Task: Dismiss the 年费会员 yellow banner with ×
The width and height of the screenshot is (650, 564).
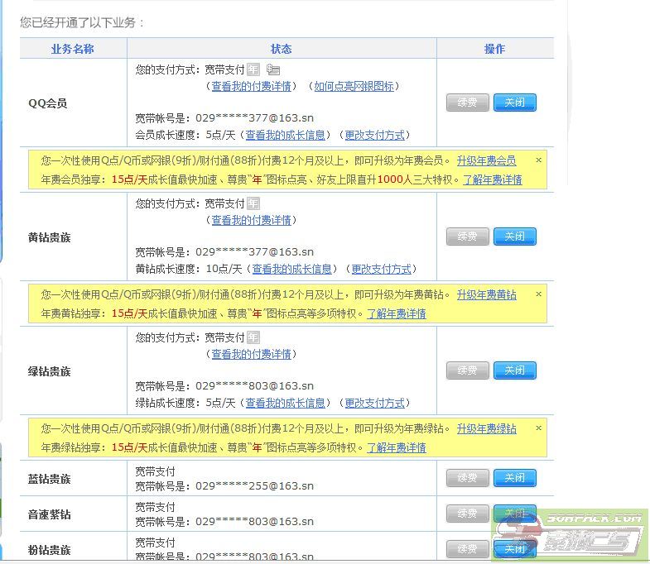Action: [538, 160]
